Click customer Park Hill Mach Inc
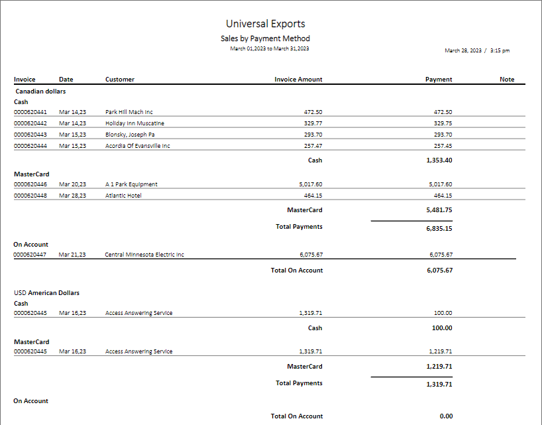 tap(129, 112)
